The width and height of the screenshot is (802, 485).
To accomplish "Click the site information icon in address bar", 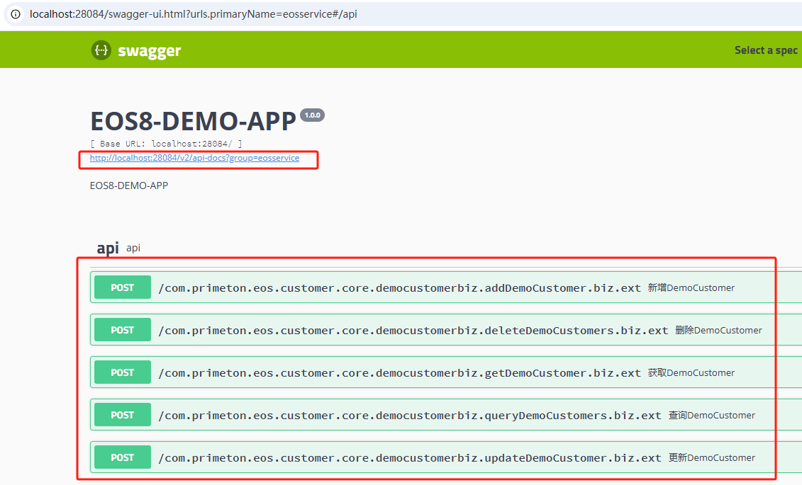I will 16,14.
